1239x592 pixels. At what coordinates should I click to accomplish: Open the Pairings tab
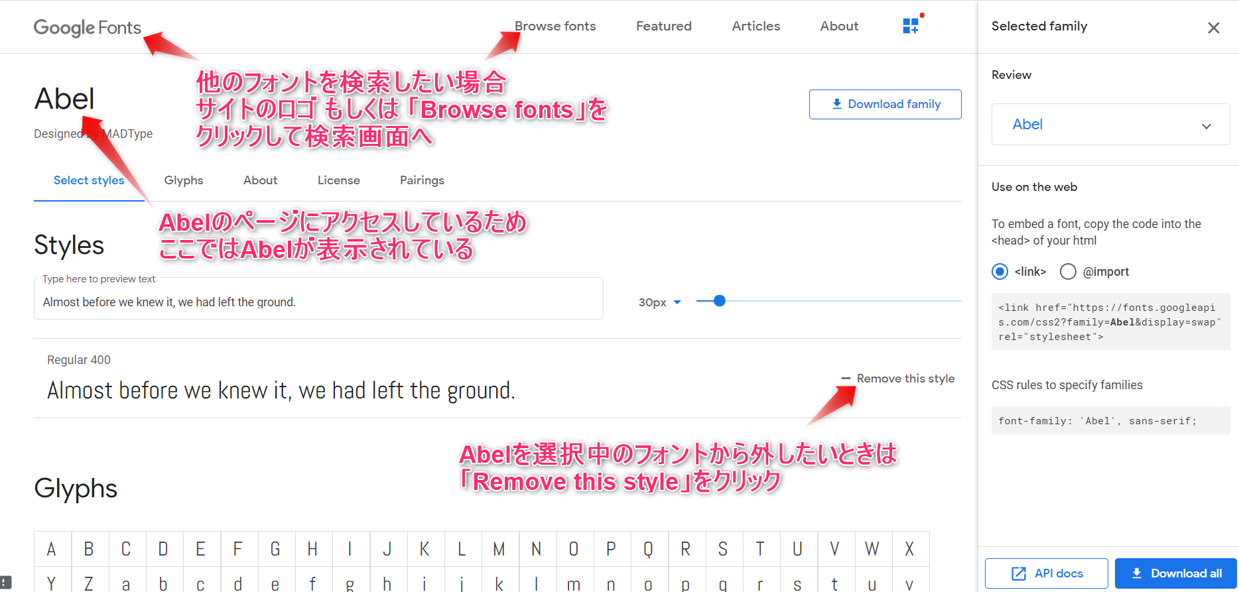(422, 180)
